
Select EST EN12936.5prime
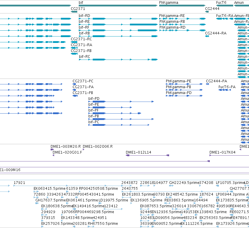153,215
